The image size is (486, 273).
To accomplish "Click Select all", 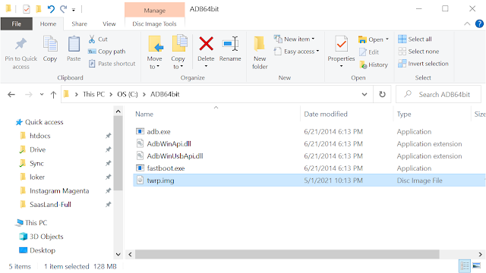I will click(x=415, y=39).
